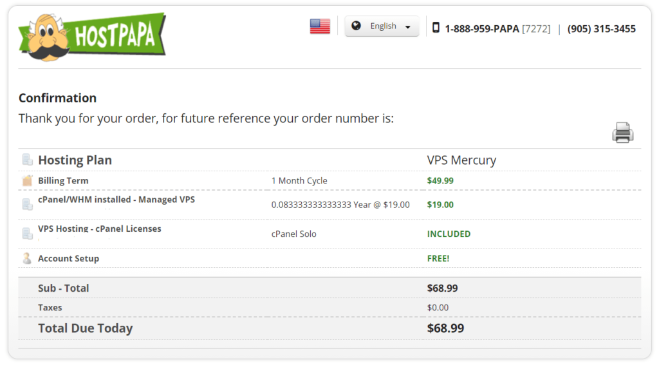Image resolution: width=659 pixels, height=367 pixels.
Task: Click the $49.99 billing term price
Action: click(x=440, y=181)
